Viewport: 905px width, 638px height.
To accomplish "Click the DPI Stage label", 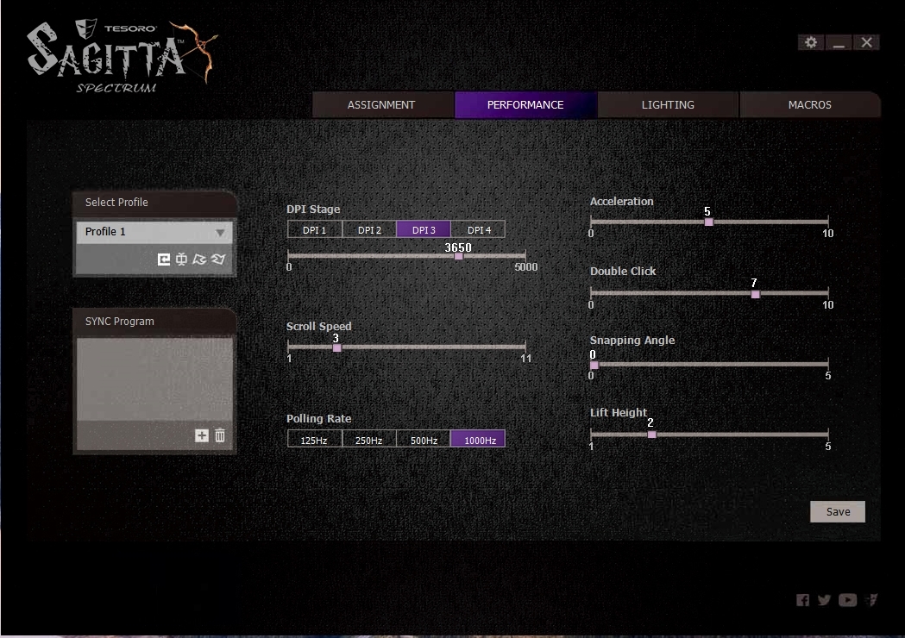I will coord(313,210).
